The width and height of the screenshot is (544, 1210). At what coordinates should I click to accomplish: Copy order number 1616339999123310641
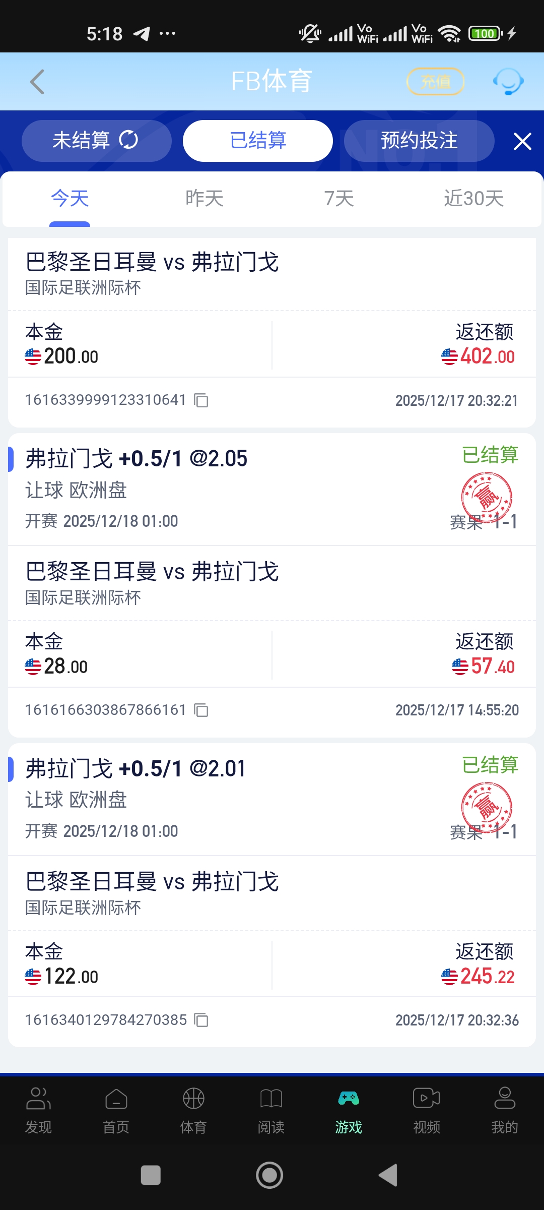click(201, 401)
